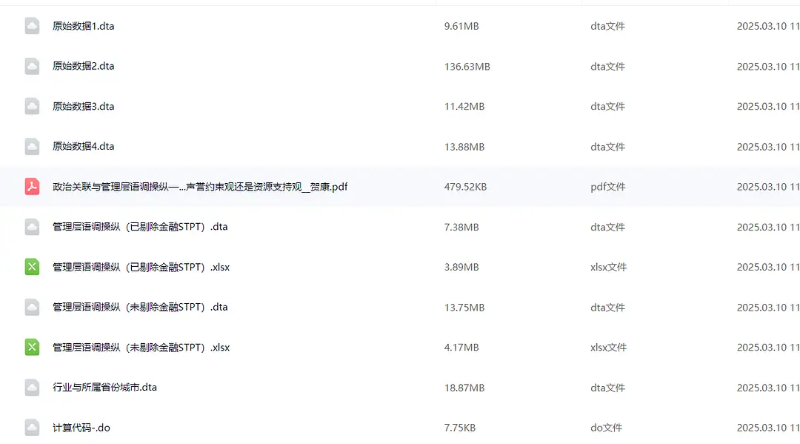The height and width of the screenshot is (444, 800).
Task: Select 管理层语调操纵（未剔除金融STPT）.dta file name
Action: tap(140, 307)
